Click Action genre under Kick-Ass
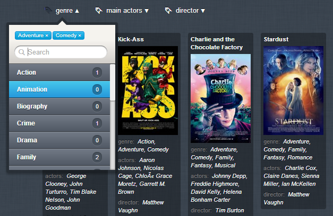 click(146, 141)
